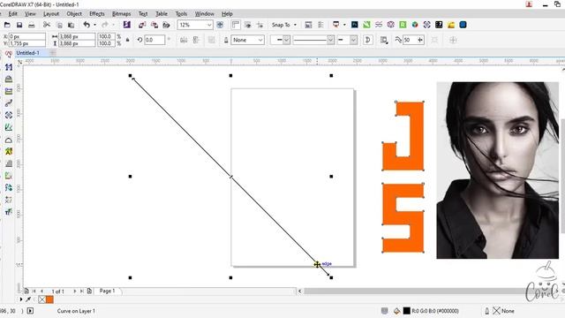
Task: Click the Freehand smoothing plus slider button
Action: click(x=420, y=40)
